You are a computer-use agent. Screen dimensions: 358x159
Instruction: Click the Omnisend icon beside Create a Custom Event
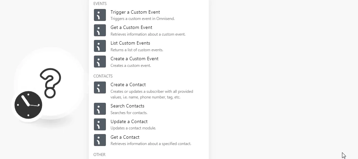pyautogui.click(x=100, y=62)
